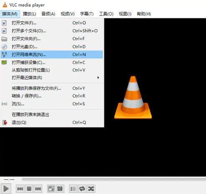Toggle the playlist view icon
The image size is (206, 194).
pyautogui.click(x=73, y=189)
